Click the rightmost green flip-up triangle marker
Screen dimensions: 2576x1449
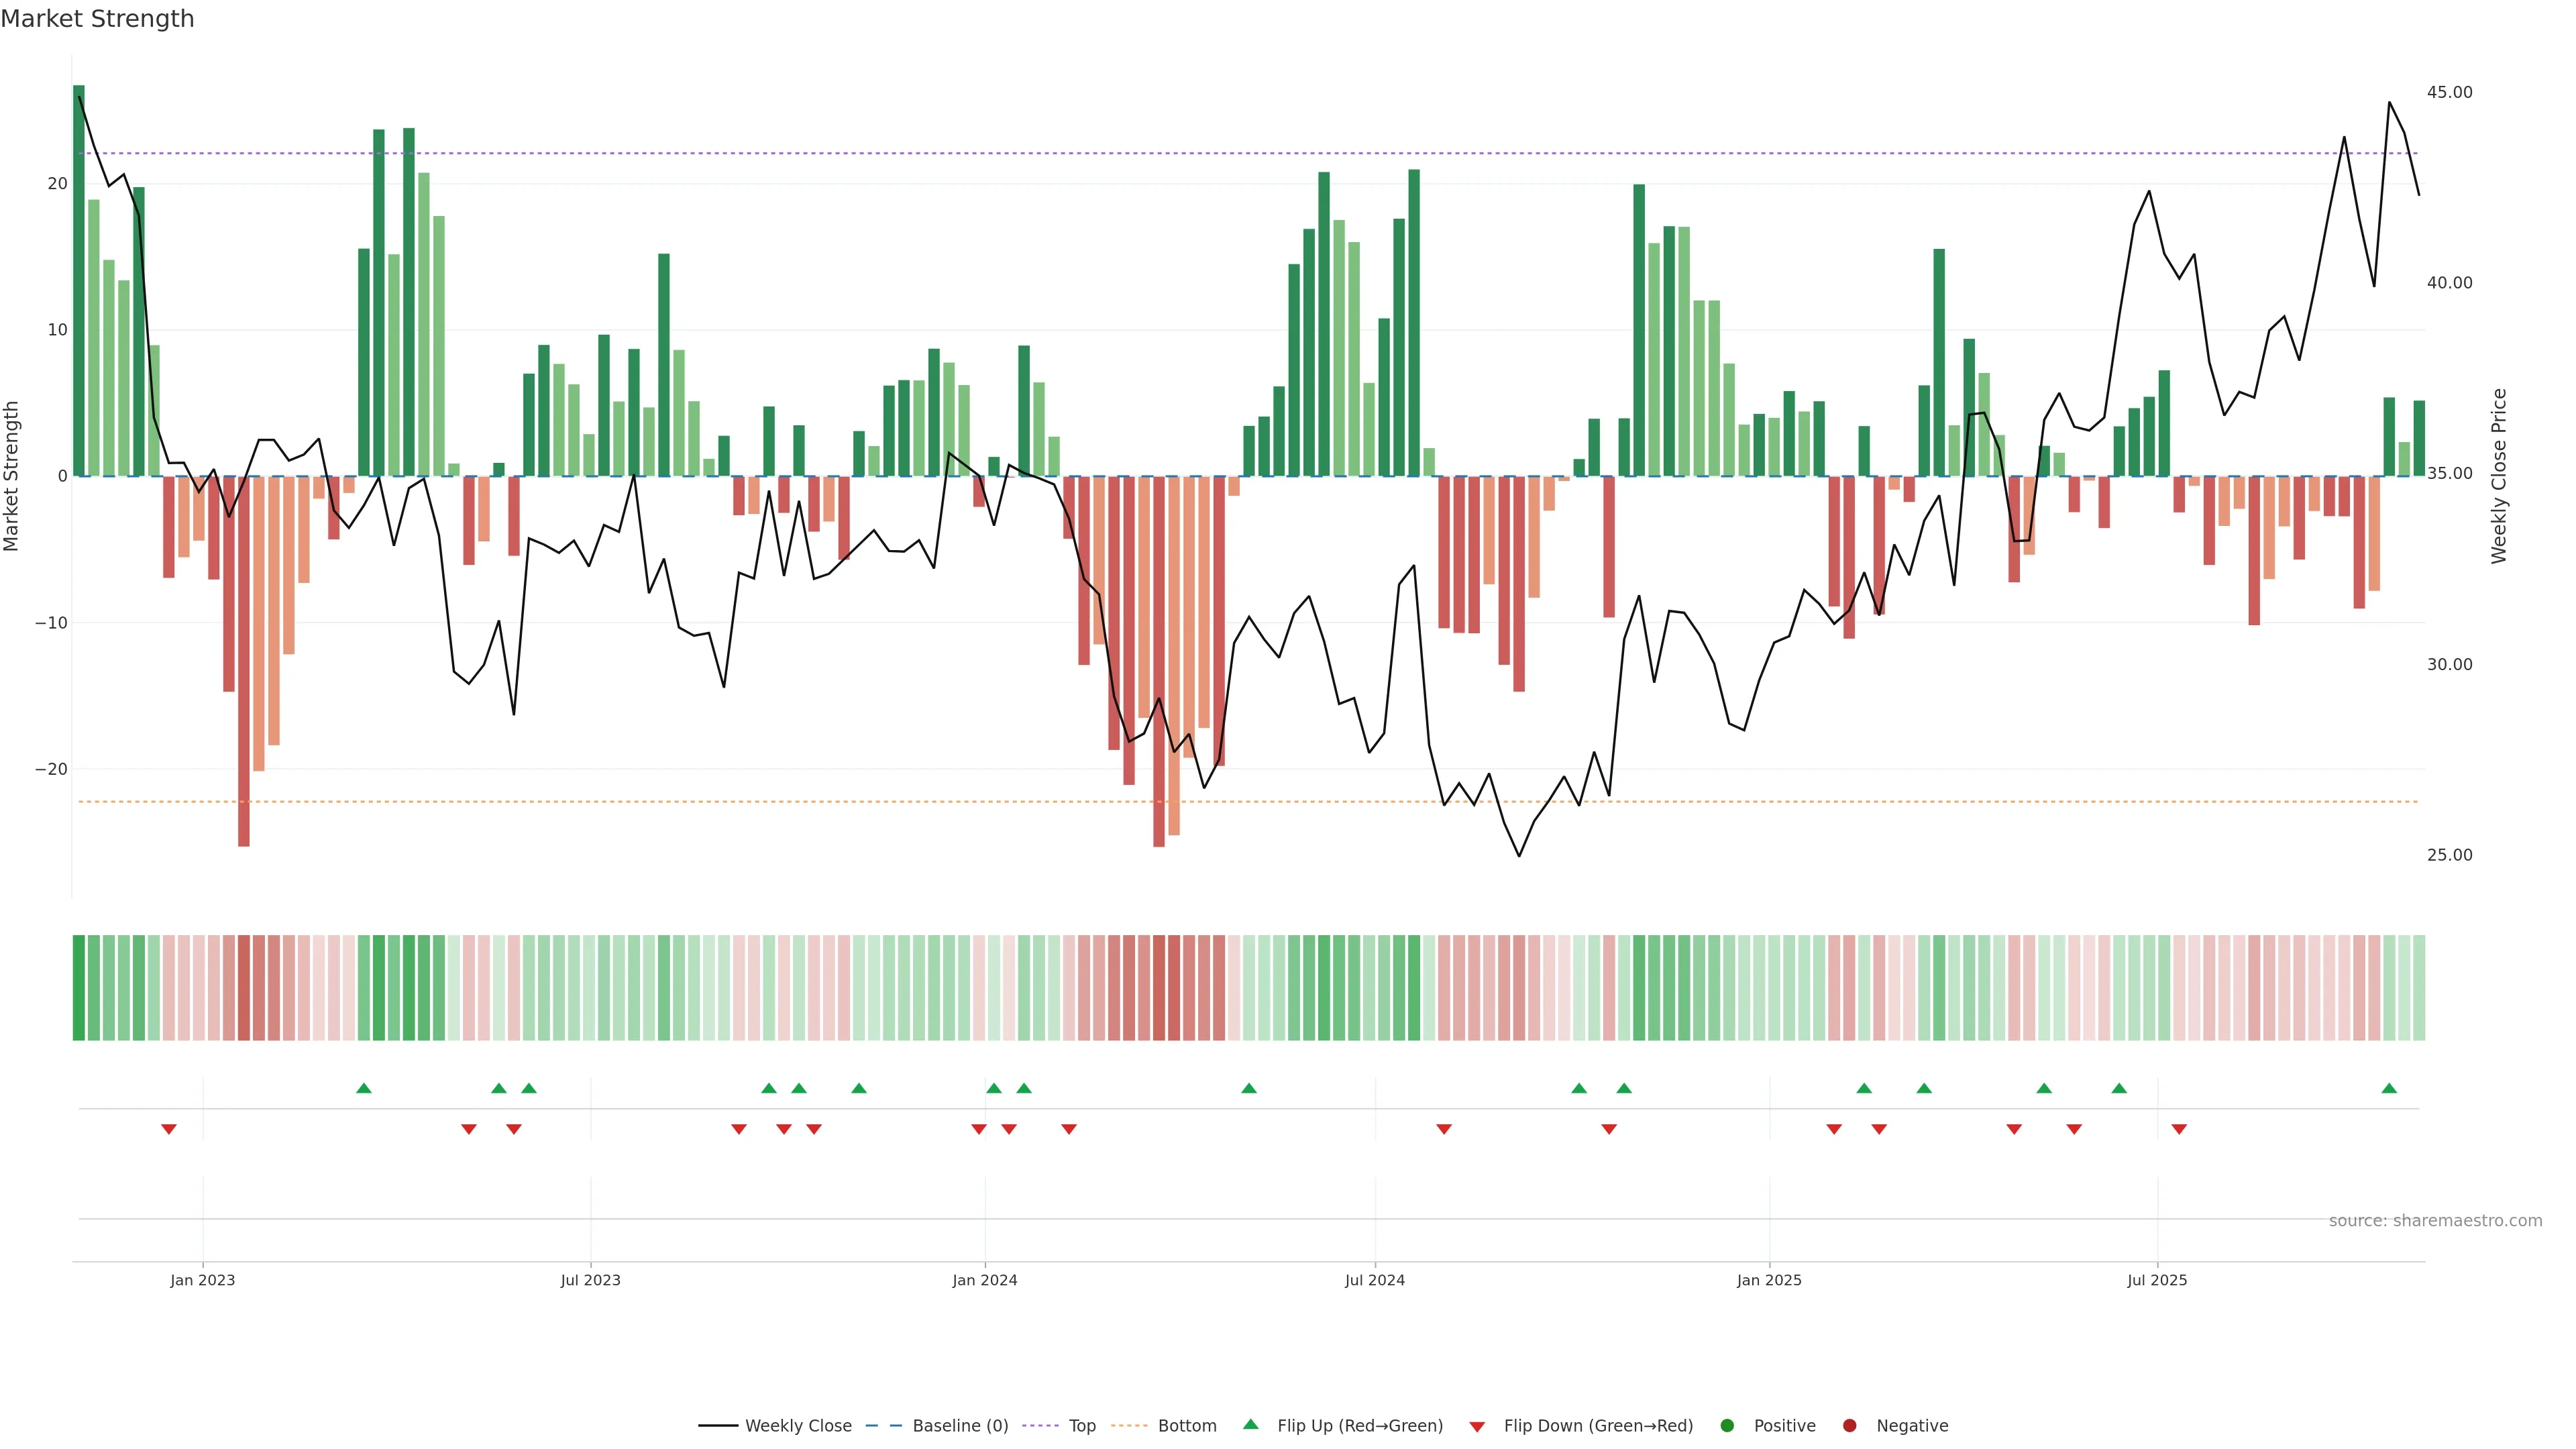coord(2389,1088)
